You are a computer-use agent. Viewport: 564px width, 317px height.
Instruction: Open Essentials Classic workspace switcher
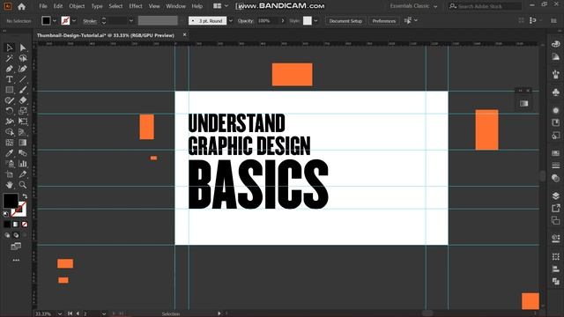coord(413,6)
